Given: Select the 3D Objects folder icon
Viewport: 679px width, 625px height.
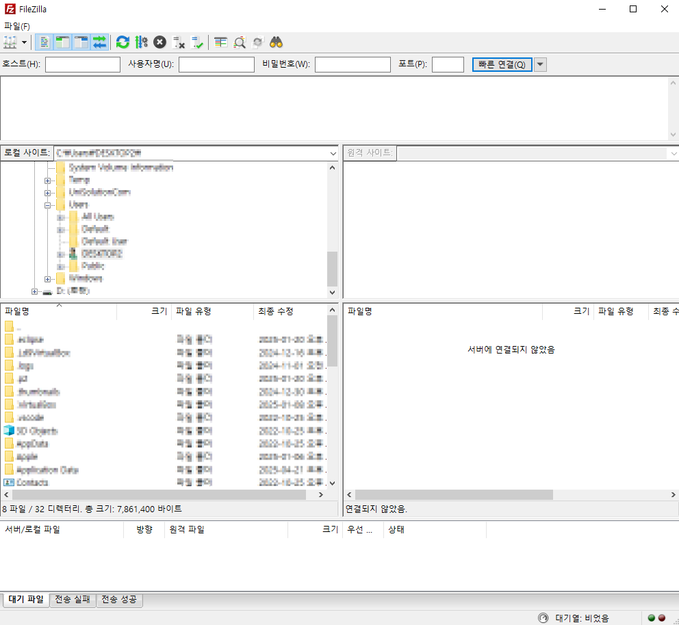Looking at the screenshot, I should [x=9, y=431].
